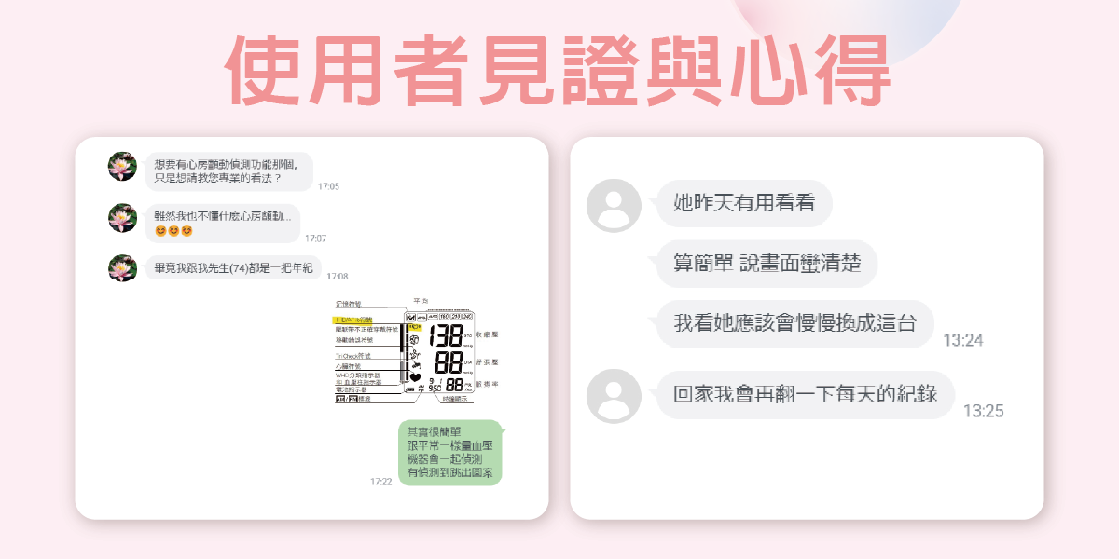The image size is (1119, 559).
Task: Open the gray profile avatar next to 她昨天有用看看
Action: [x=614, y=205]
